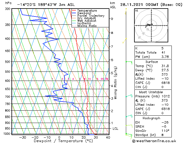Click the pink mixing ratio label 1

52,79
